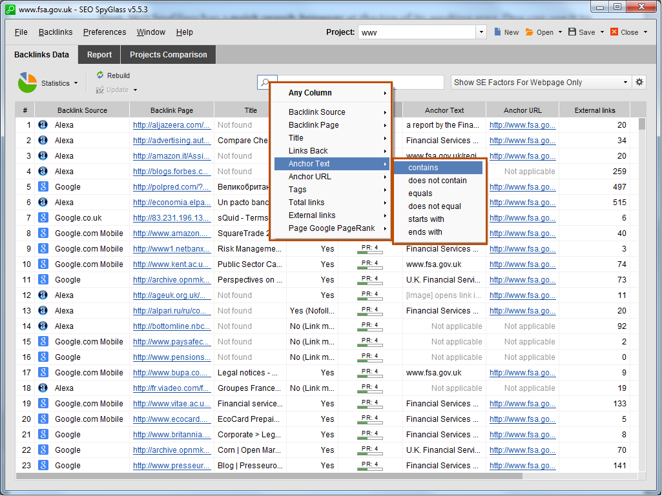Choose 'does not contain' filter option
Image resolution: width=662 pixels, height=496 pixels.
point(439,181)
